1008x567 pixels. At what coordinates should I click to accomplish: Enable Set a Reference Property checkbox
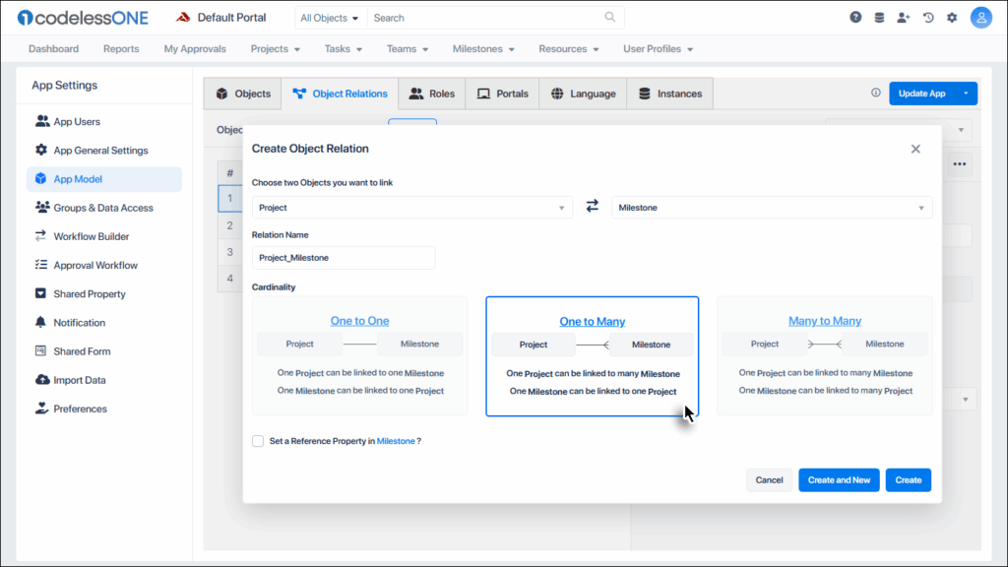point(258,441)
